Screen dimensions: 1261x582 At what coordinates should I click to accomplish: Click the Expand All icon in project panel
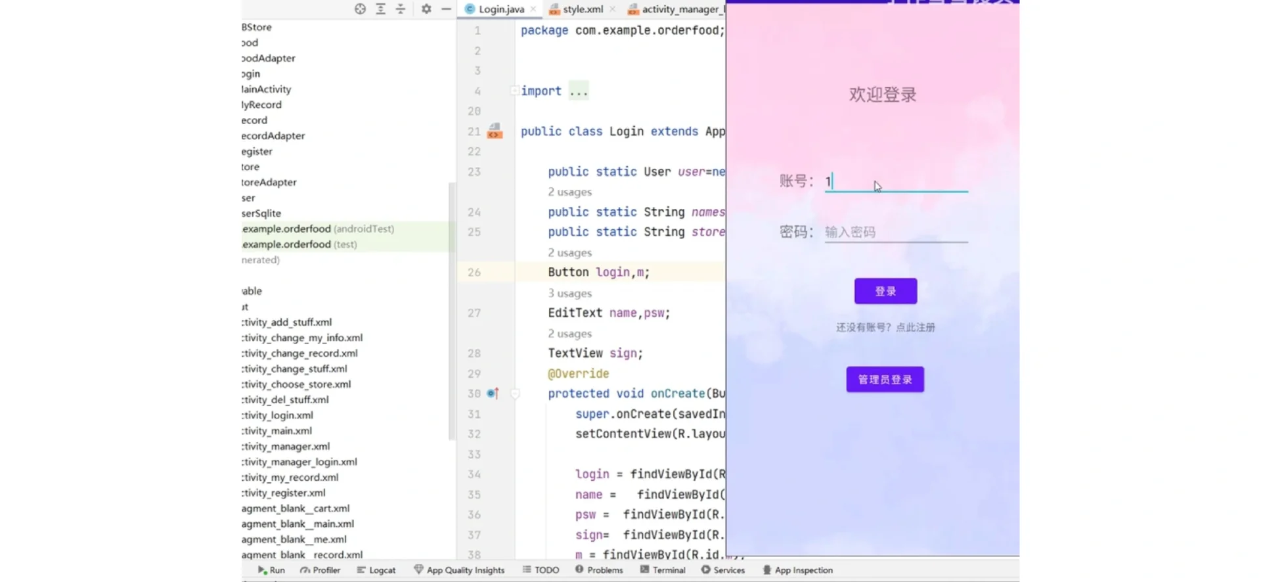tap(380, 9)
